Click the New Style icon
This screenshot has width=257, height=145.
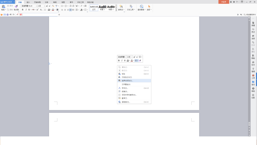click(x=121, y=6)
